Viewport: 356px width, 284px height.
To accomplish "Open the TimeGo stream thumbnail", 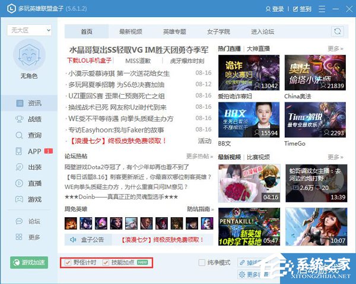I will pos(316,120).
